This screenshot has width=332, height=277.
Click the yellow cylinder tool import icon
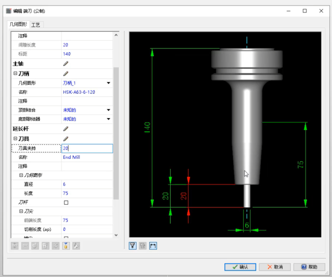pos(66,246)
